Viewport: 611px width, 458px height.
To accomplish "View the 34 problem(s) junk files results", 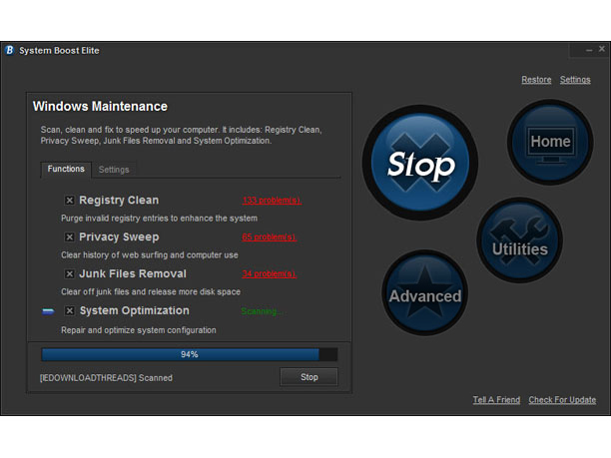I will click(x=269, y=273).
